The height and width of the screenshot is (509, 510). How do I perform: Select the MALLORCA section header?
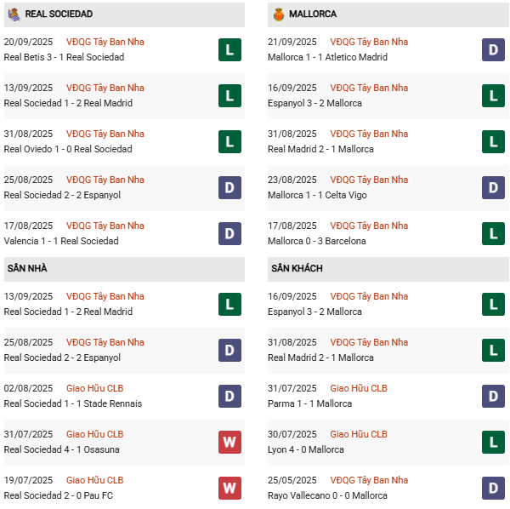(x=313, y=14)
